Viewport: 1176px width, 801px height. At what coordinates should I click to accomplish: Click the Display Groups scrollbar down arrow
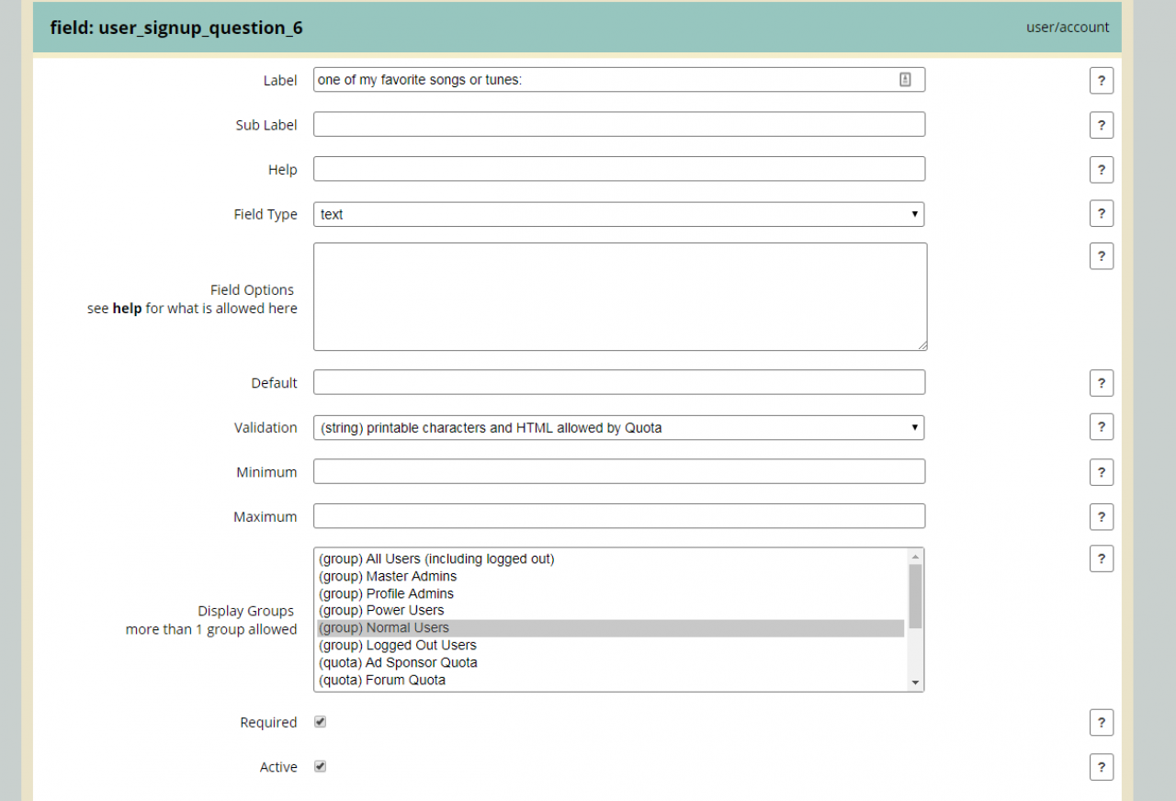915,683
